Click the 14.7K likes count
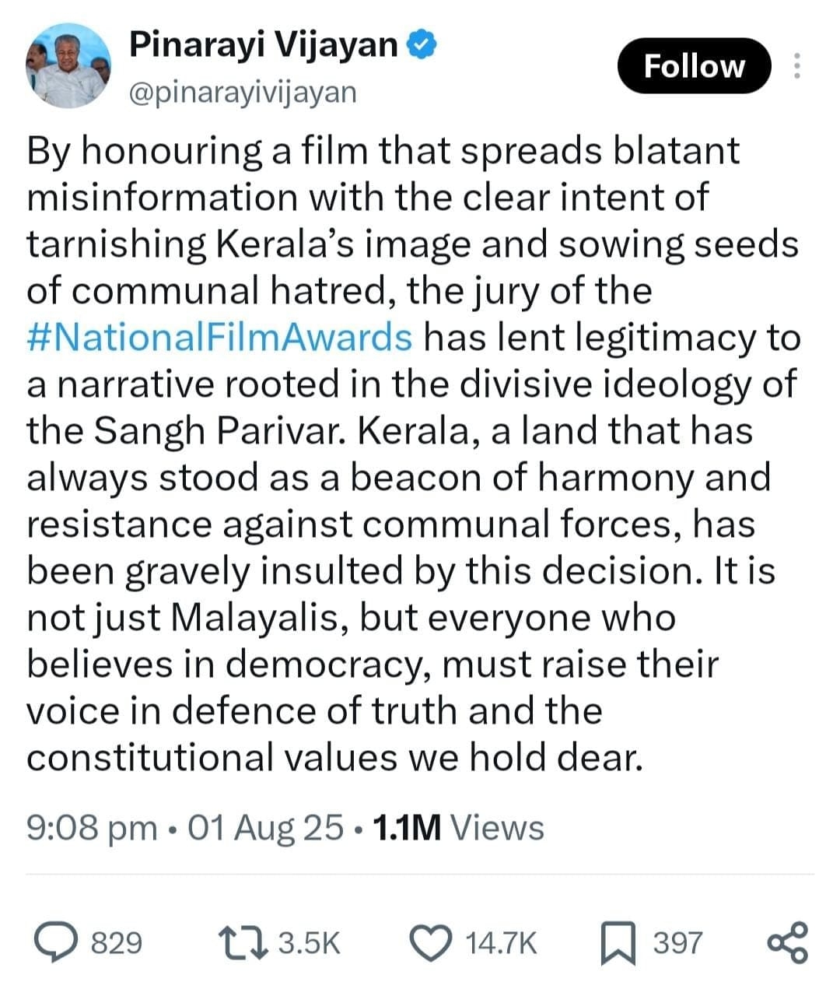Viewport: 840px width, 996px height. point(501,943)
